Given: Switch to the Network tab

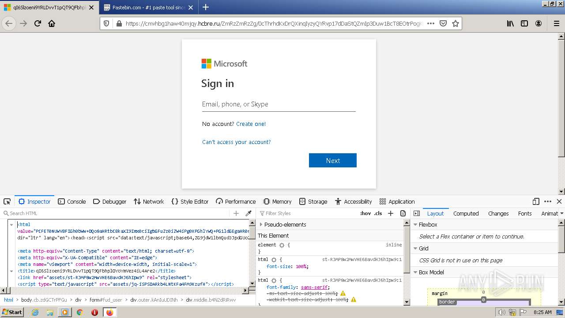Looking at the screenshot, I should coord(149,201).
